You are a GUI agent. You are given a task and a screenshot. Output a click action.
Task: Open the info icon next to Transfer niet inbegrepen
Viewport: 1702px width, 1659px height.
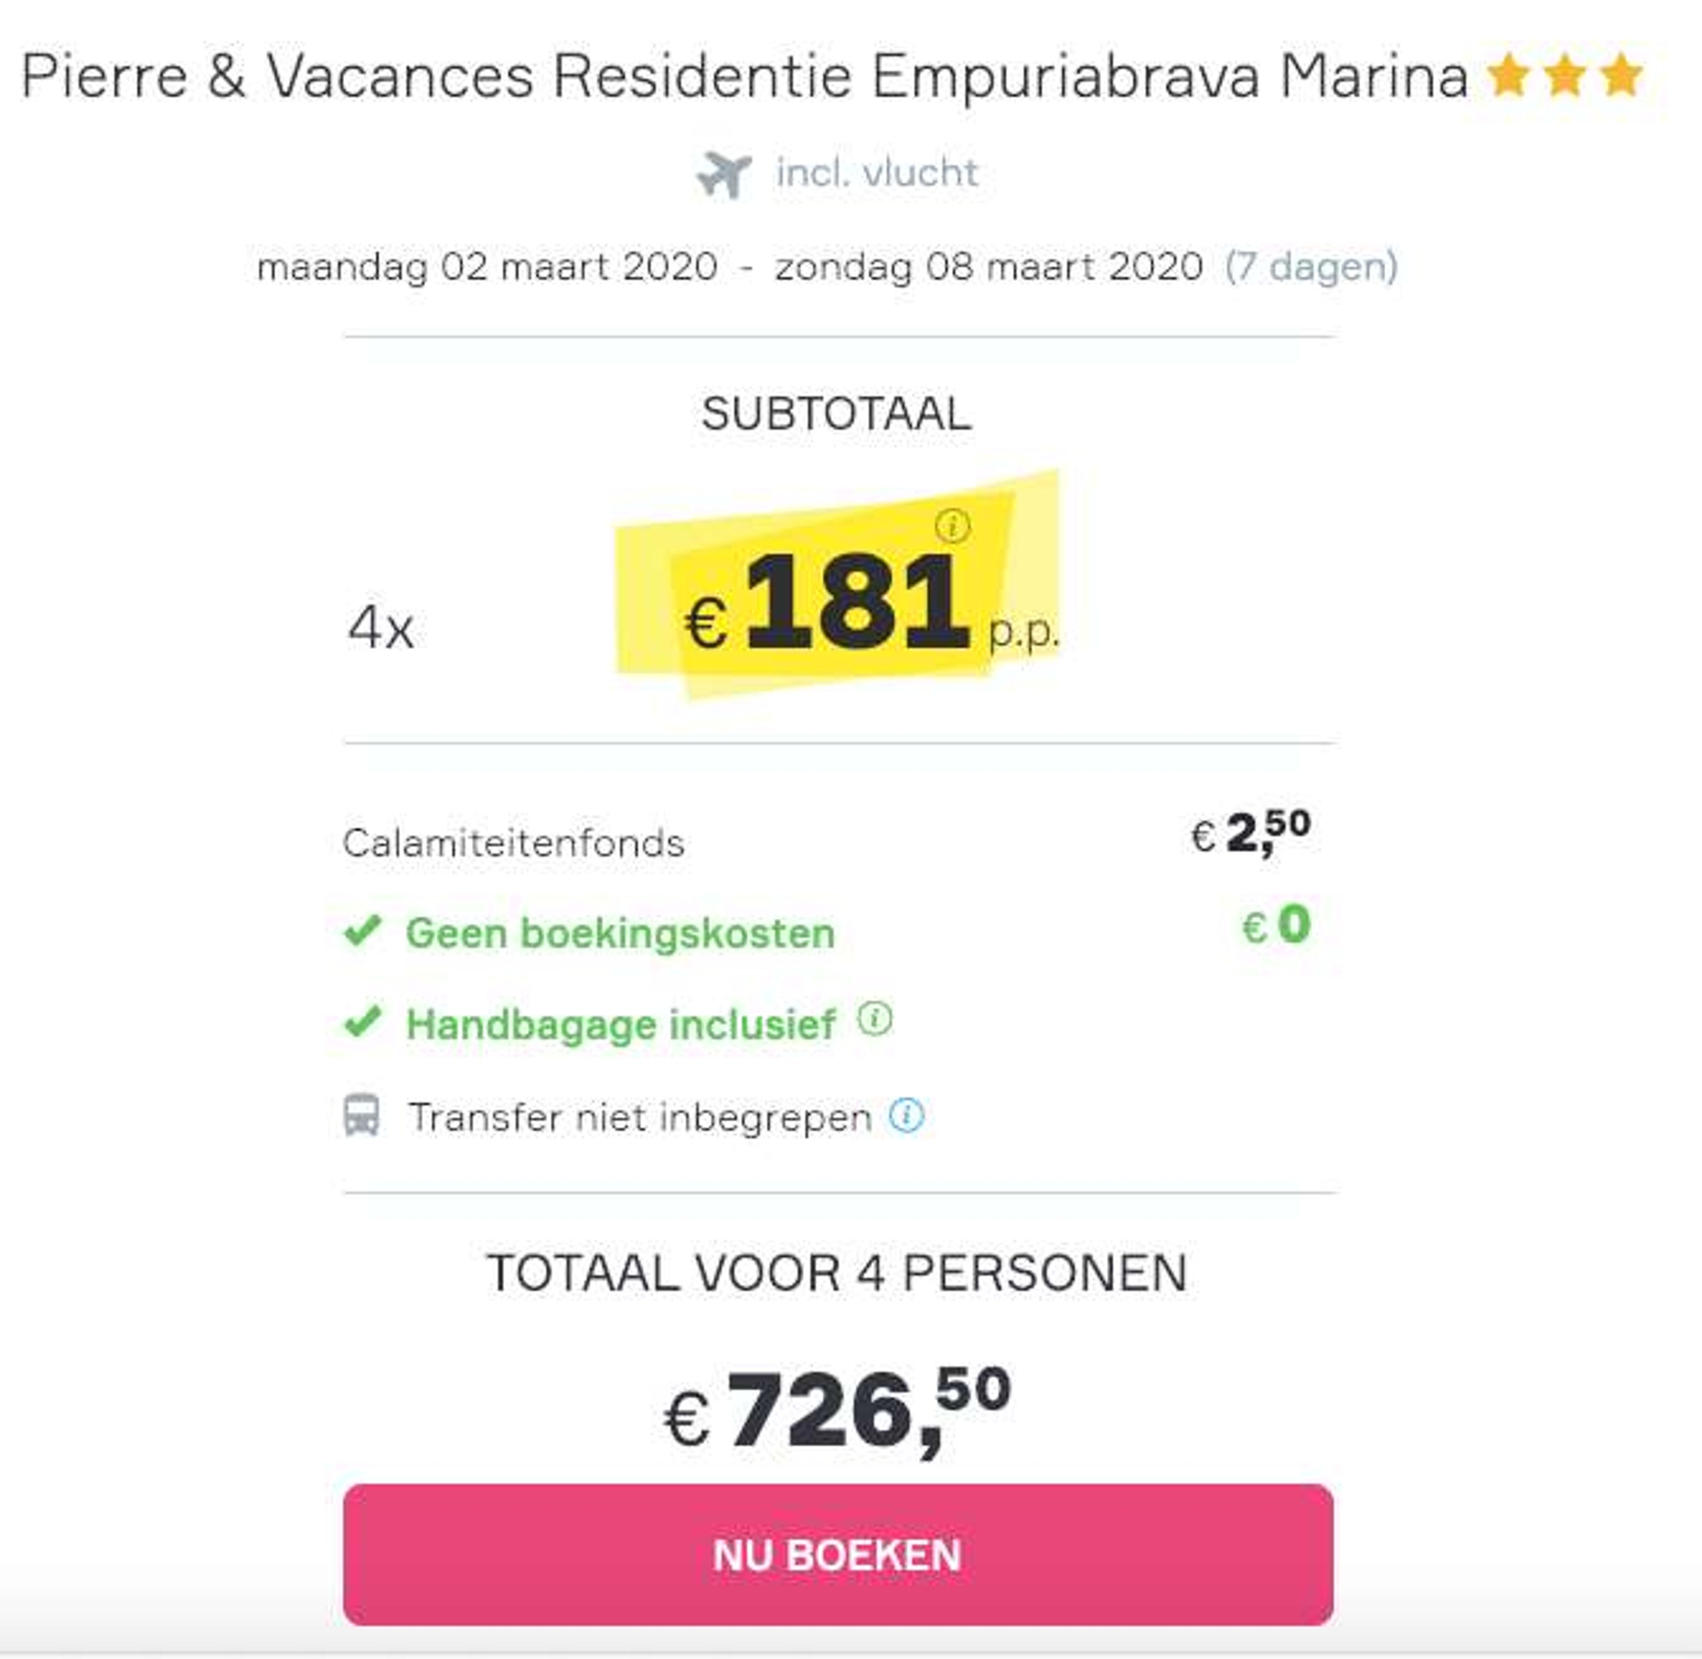click(x=906, y=1115)
